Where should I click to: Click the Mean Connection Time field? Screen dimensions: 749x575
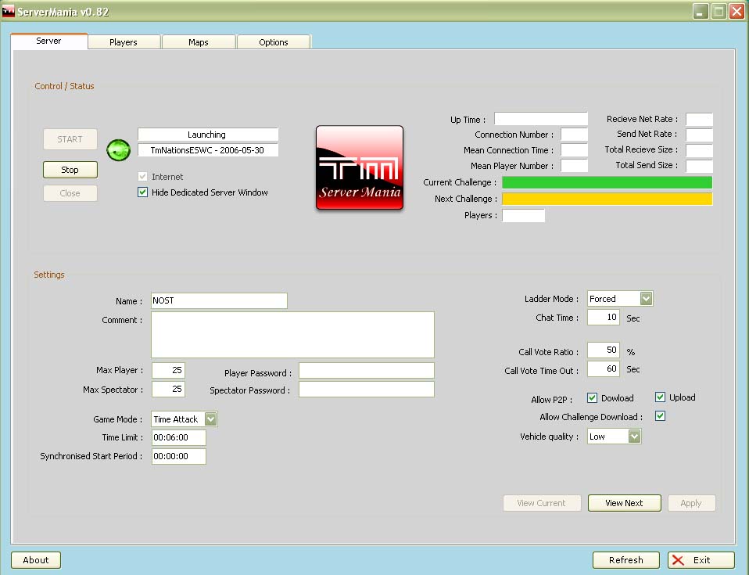click(x=574, y=150)
